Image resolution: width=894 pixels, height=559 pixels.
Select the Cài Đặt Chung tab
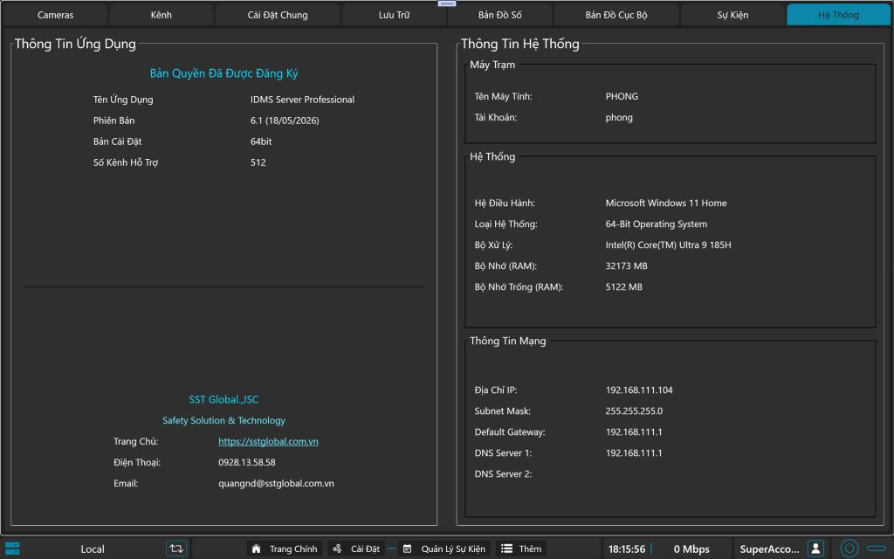pos(278,15)
